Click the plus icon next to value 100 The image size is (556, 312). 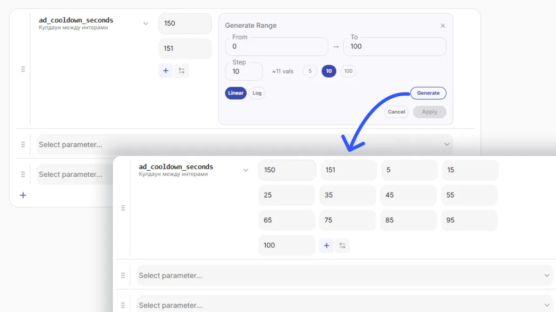tap(327, 246)
